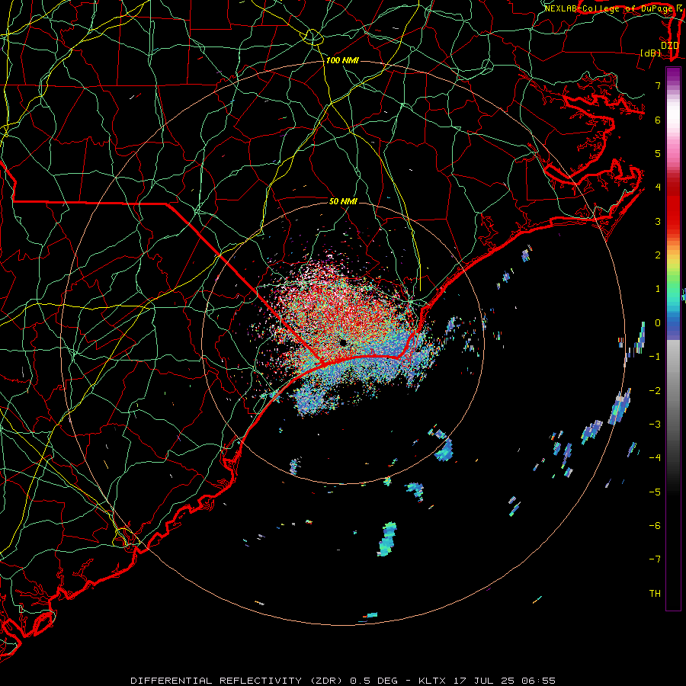Viewport: 686px width, 686px height.
Task: Click the "-5" value on the color scale
Action: pyautogui.click(x=655, y=492)
